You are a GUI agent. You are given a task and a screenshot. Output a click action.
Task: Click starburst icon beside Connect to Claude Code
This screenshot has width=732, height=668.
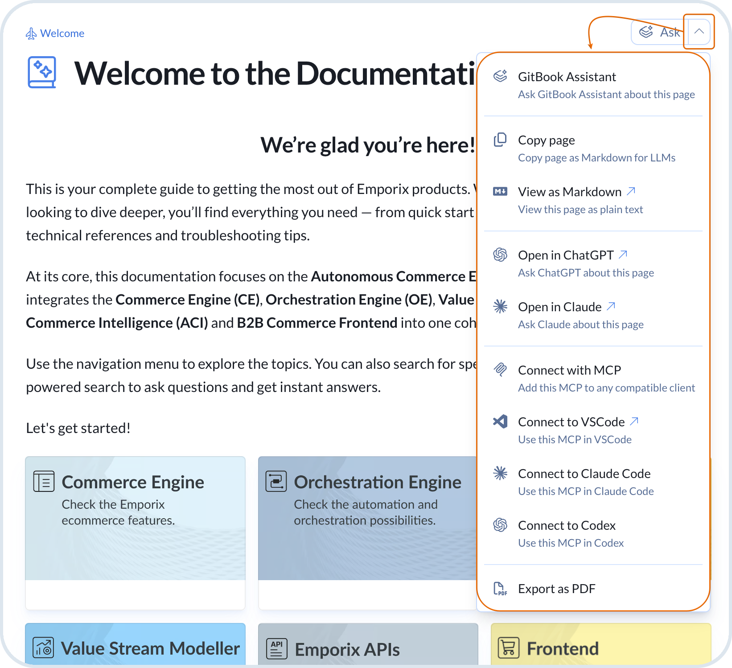(x=500, y=473)
